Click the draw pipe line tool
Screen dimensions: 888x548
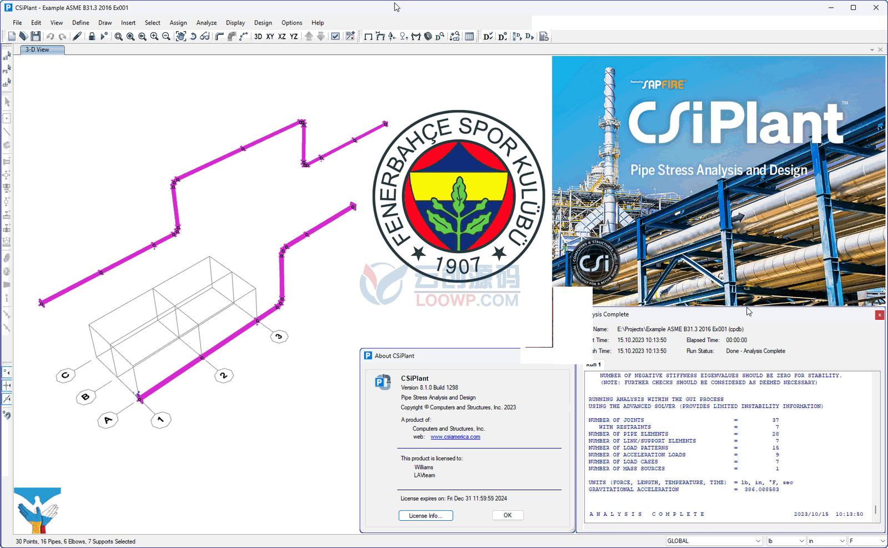[7, 132]
